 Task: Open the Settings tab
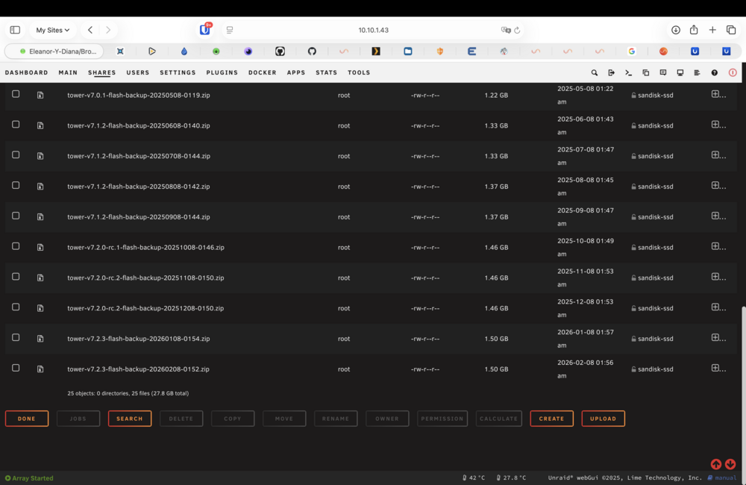tap(178, 73)
